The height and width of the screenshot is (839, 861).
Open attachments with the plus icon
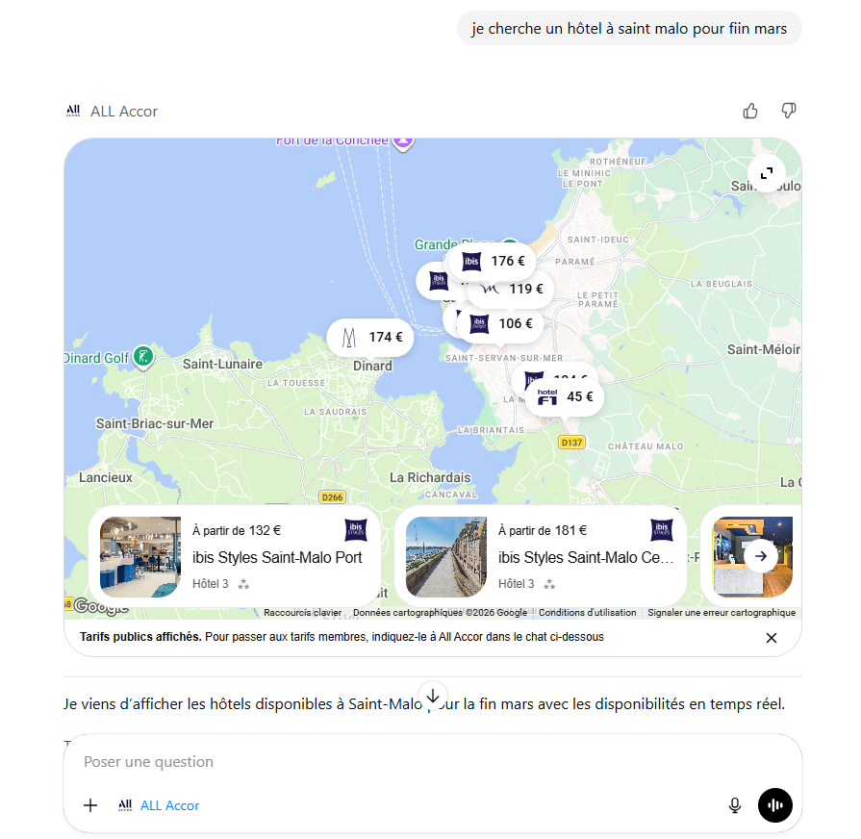[90, 805]
